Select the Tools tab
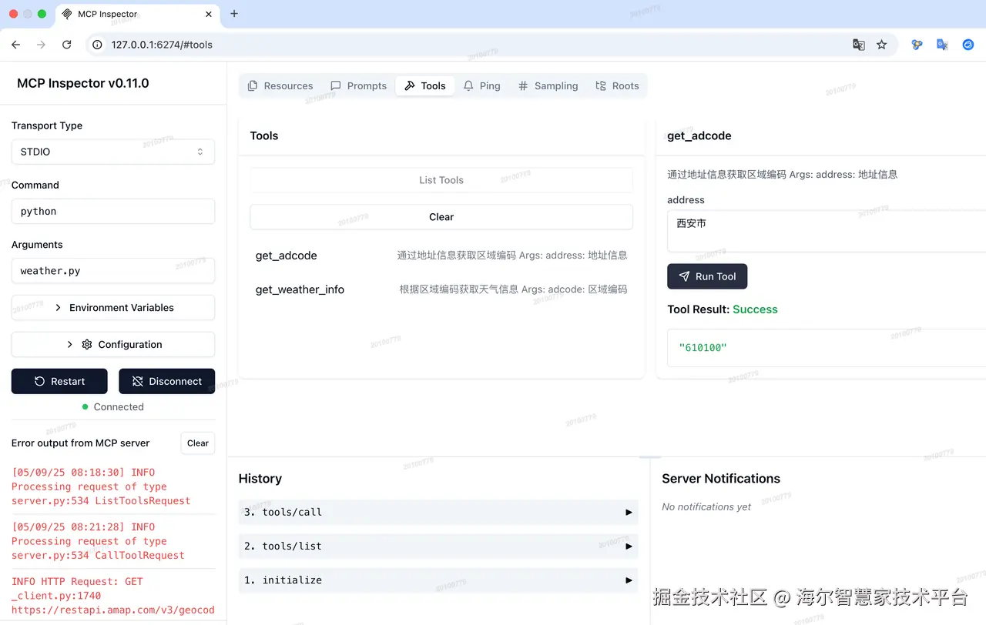Screen dimensions: 986x625 tap(425, 86)
